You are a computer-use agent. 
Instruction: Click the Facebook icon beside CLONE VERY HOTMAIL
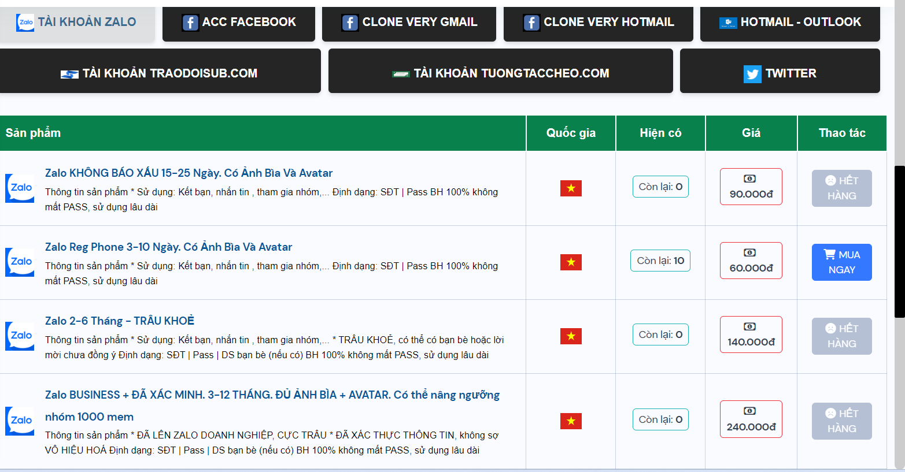click(x=531, y=23)
